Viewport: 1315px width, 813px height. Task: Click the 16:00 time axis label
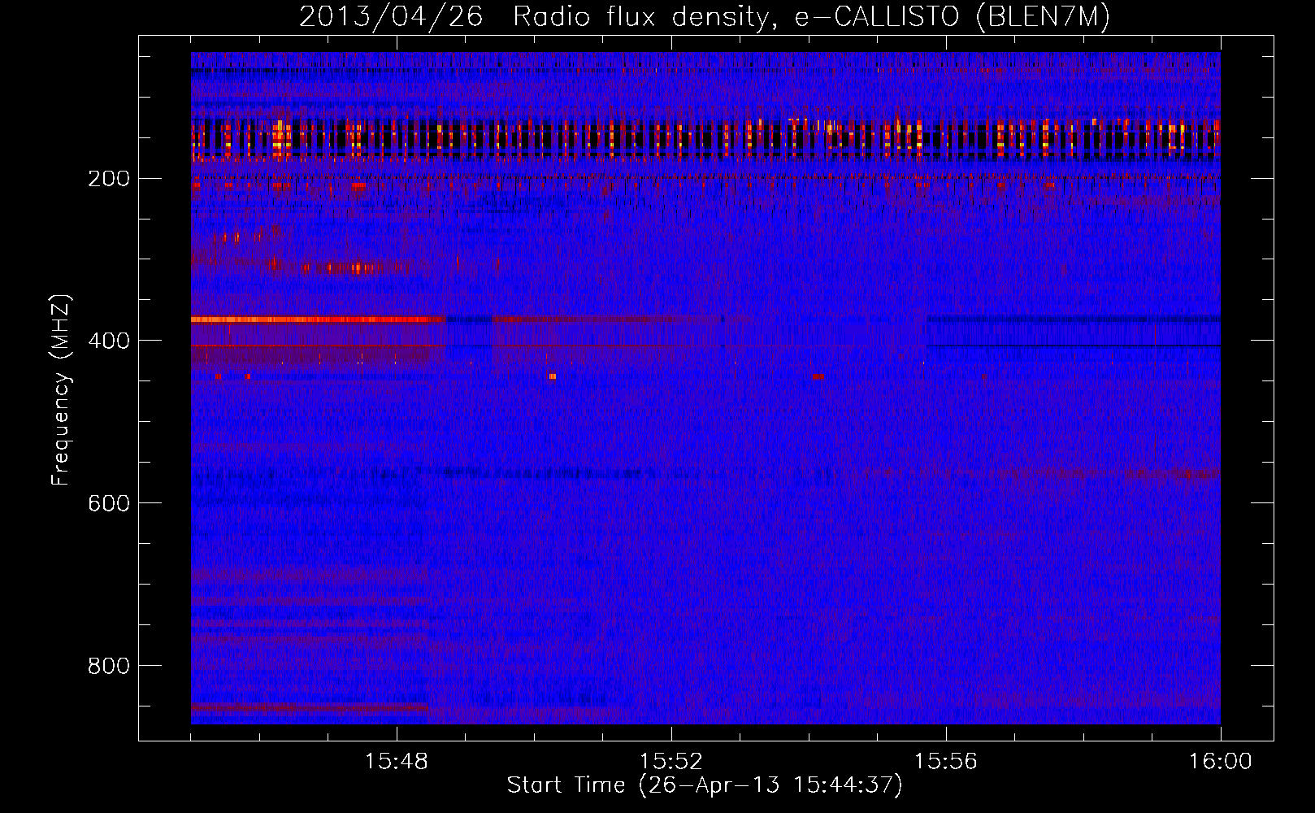(x=1221, y=761)
